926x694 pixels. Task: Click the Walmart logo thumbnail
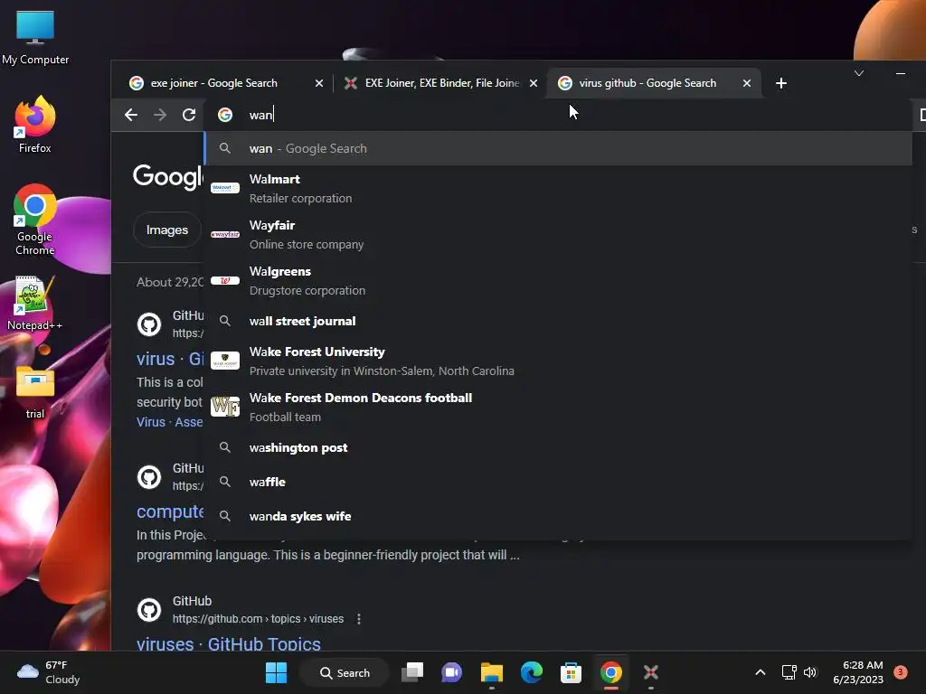(x=225, y=188)
